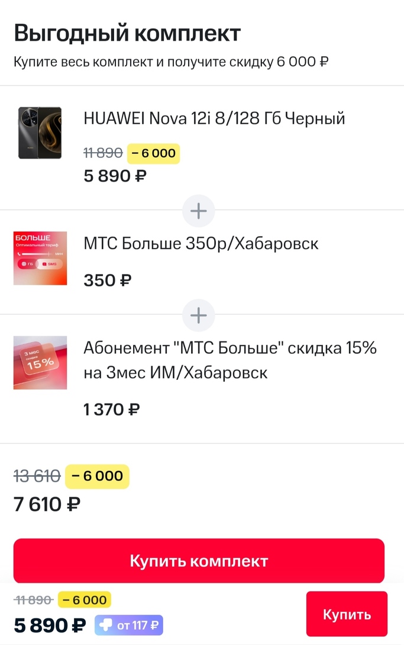The height and width of the screenshot is (645, 404).
Task: Click the plus icon above the Абонемент item
Action: tap(199, 315)
